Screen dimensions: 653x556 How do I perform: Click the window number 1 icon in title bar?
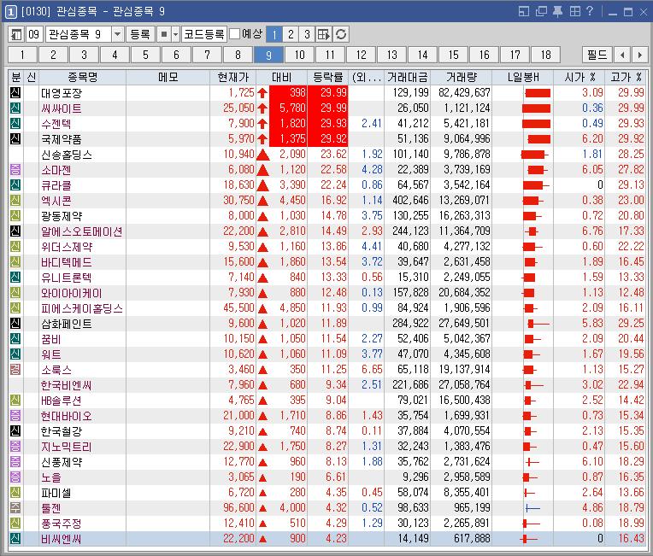11,12
